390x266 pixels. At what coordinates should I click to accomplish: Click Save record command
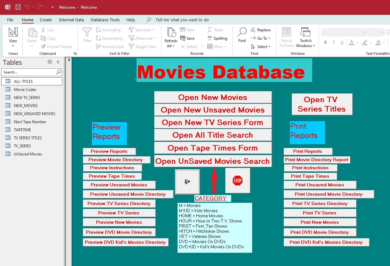[187, 38]
